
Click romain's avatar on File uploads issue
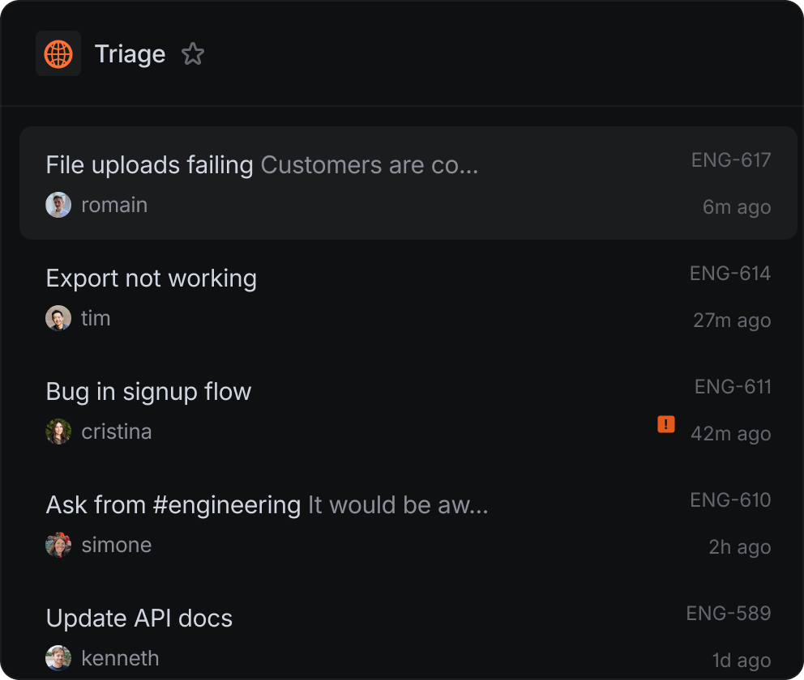[x=58, y=205]
